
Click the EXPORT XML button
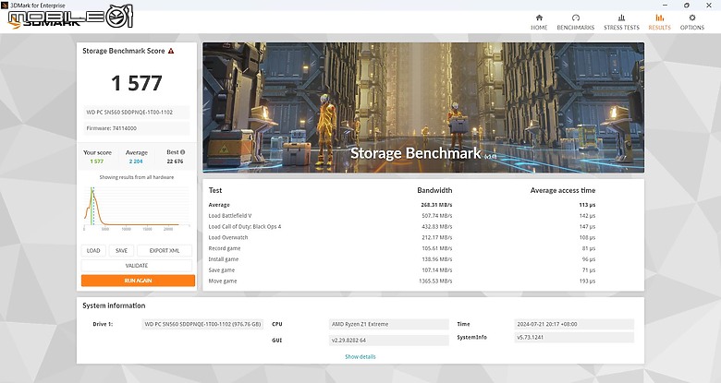[x=165, y=250]
